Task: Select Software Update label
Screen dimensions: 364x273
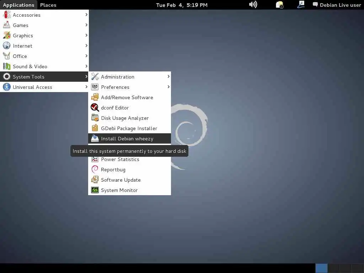Action: [x=121, y=180]
